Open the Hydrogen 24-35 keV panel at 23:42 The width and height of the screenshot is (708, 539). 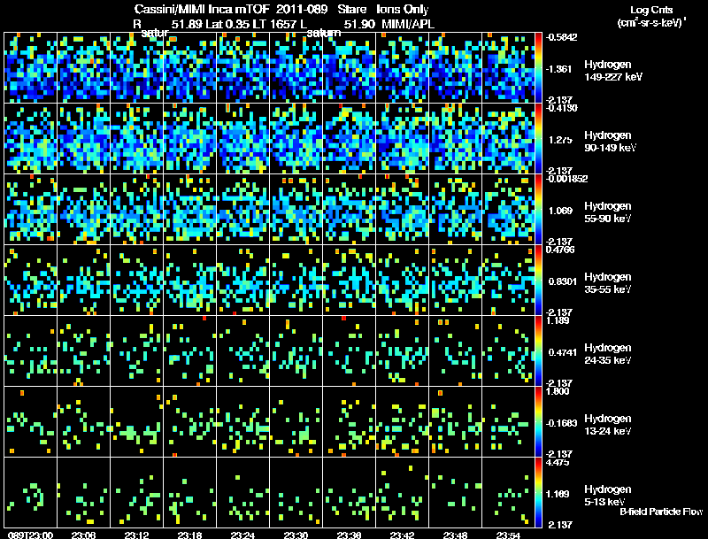(x=403, y=351)
